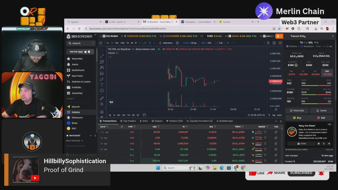Open the transaction link for the 746.49 buy

(x=276, y=161)
